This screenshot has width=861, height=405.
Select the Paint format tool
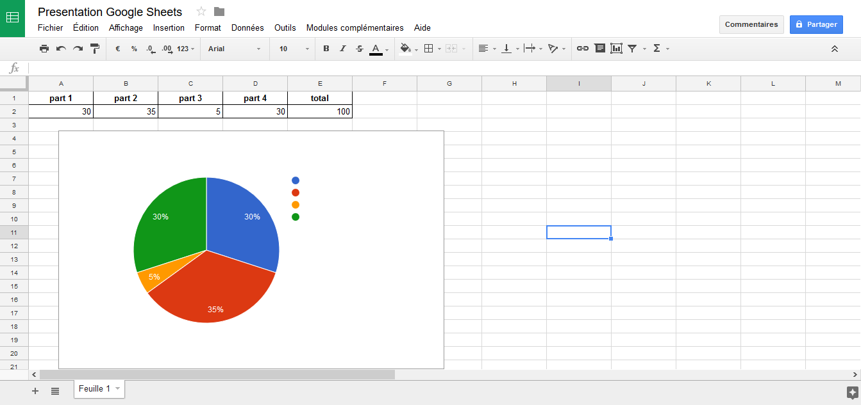pos(94,48)
